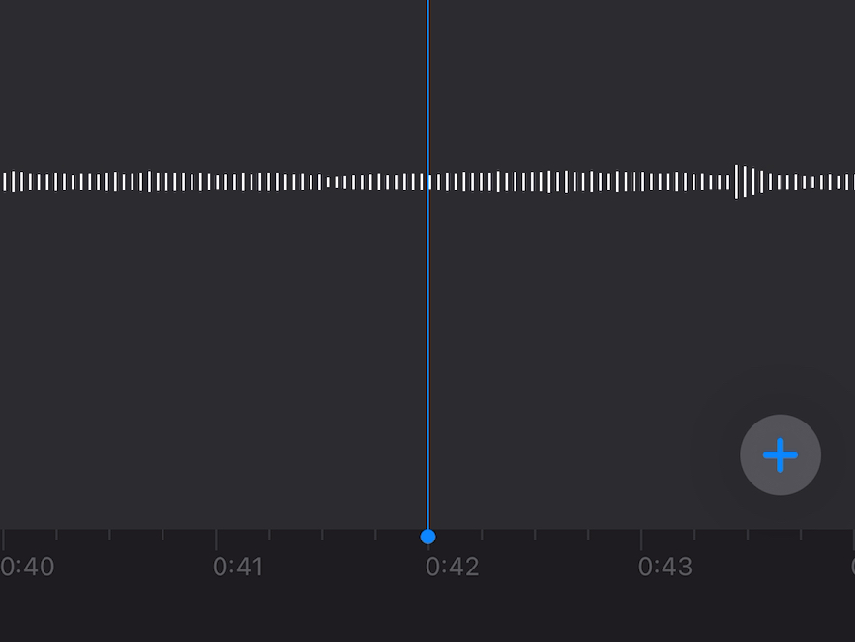Click the waveform directly above the 0:43 mark

click(x=642, y=182)
